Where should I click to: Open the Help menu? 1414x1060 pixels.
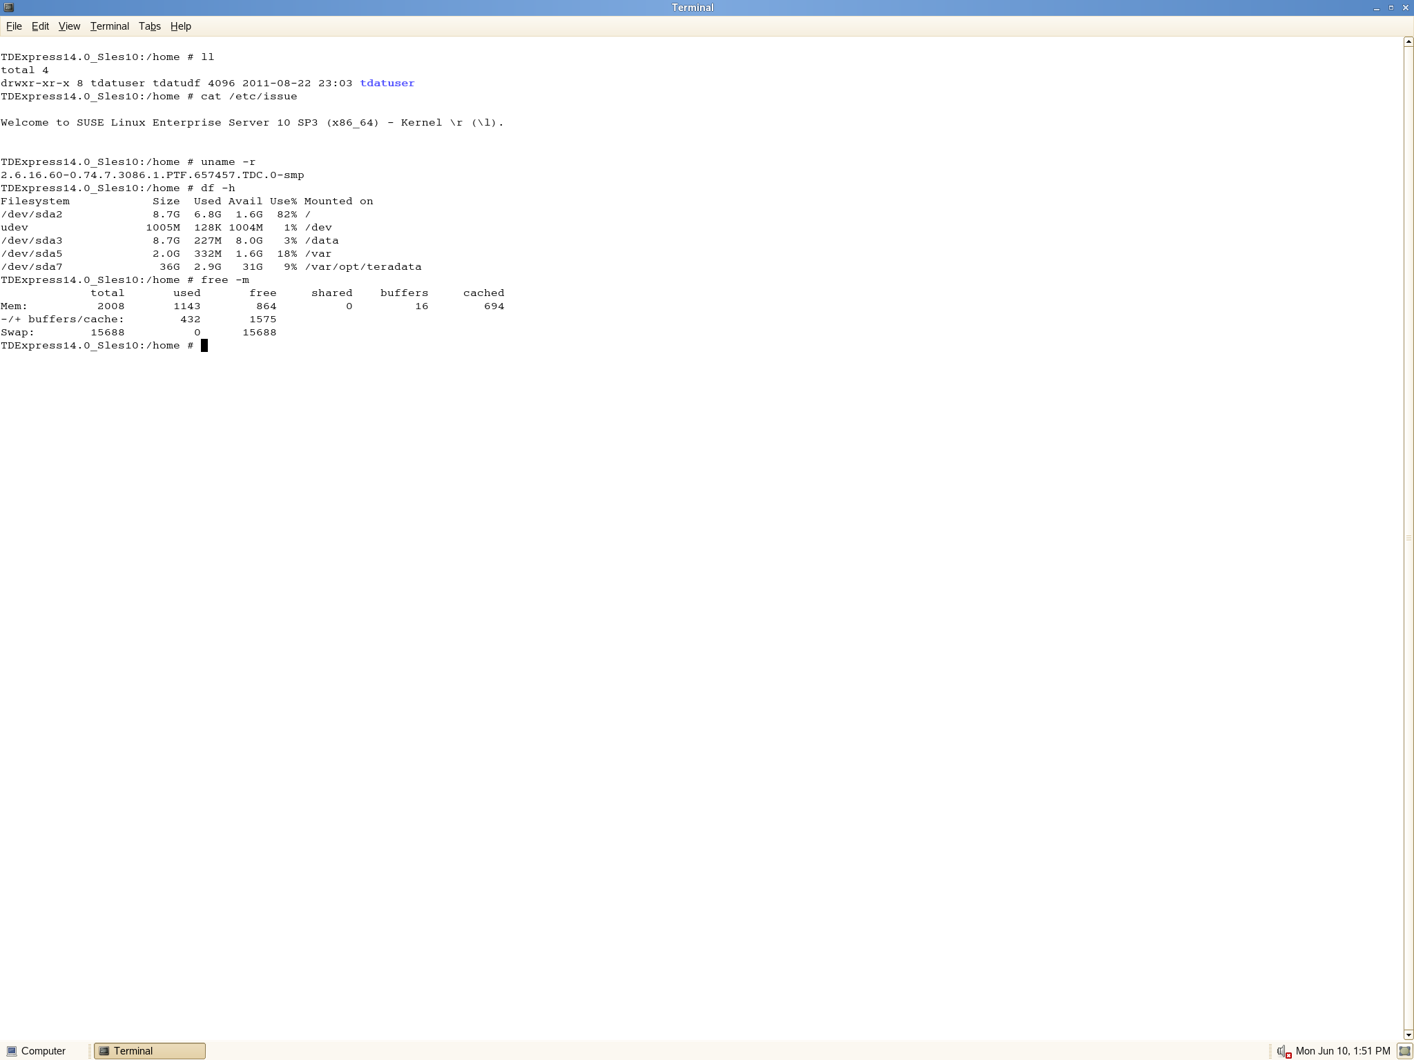[180, 26]
